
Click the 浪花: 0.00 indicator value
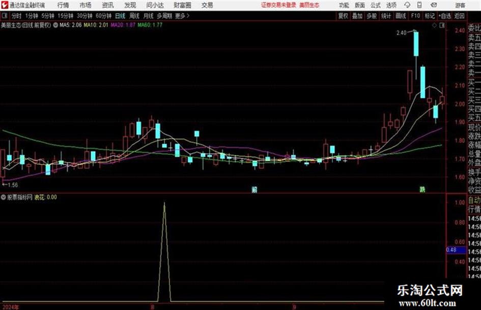click(x=45, y=197)
